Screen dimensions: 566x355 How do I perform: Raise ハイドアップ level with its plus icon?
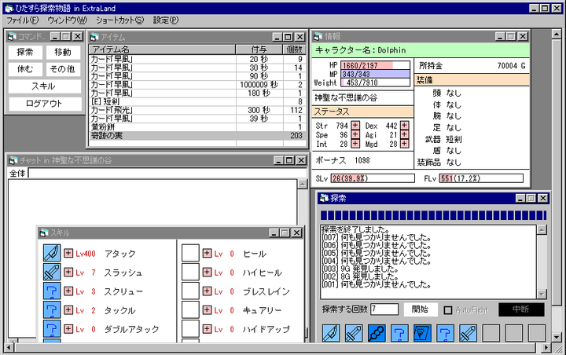(x=207, y=328)
